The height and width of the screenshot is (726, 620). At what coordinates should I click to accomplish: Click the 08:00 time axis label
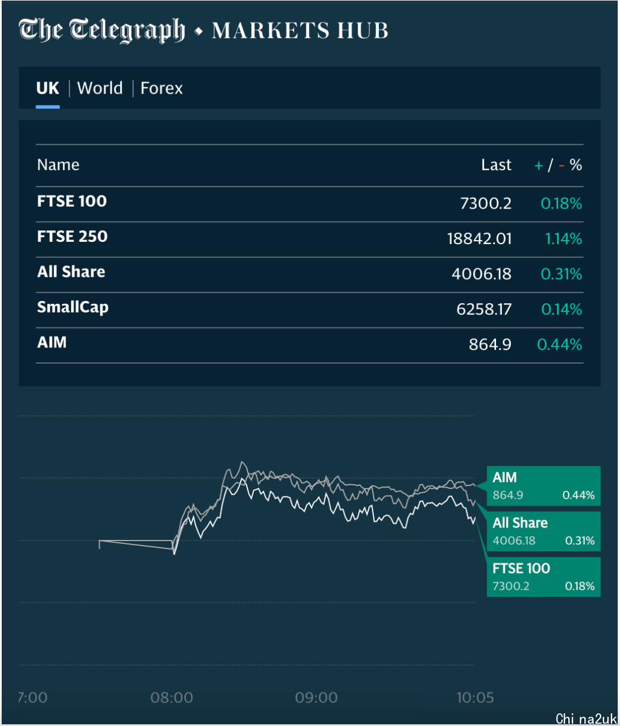coord(172,698)
